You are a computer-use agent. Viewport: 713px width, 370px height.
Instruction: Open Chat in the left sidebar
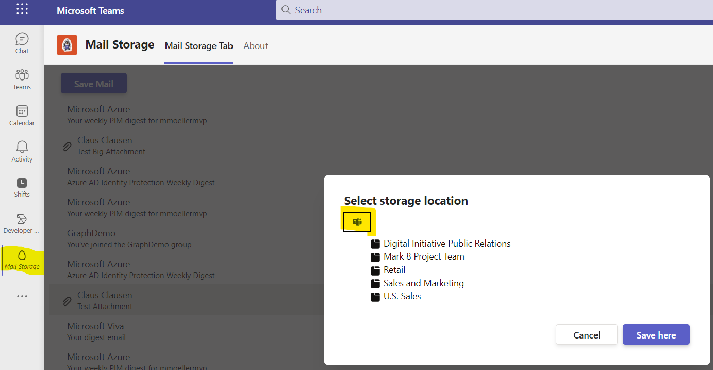(x=22, y=43)
